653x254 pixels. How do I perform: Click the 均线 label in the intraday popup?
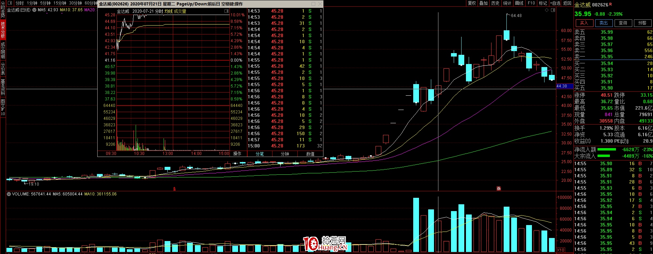point(169,11)
